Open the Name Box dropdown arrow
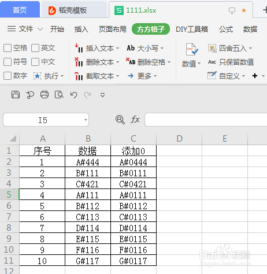Screen dimensions: 267x274 click(86, 120)
